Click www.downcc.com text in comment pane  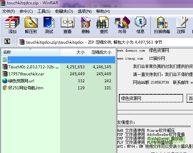pos(131,51)
